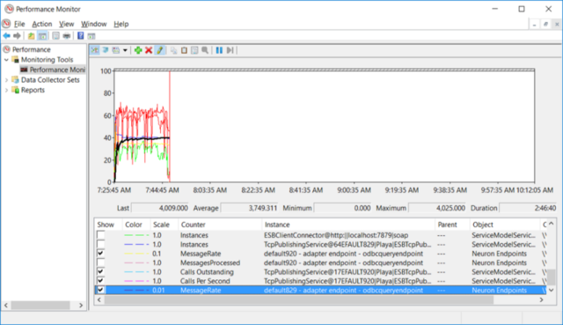Click the Parent column header
563x325 pixels.
click(x=452, y=225)
